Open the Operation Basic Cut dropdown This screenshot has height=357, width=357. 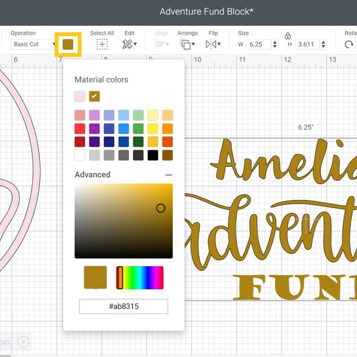pyautogui.click(x=34, y=44)
